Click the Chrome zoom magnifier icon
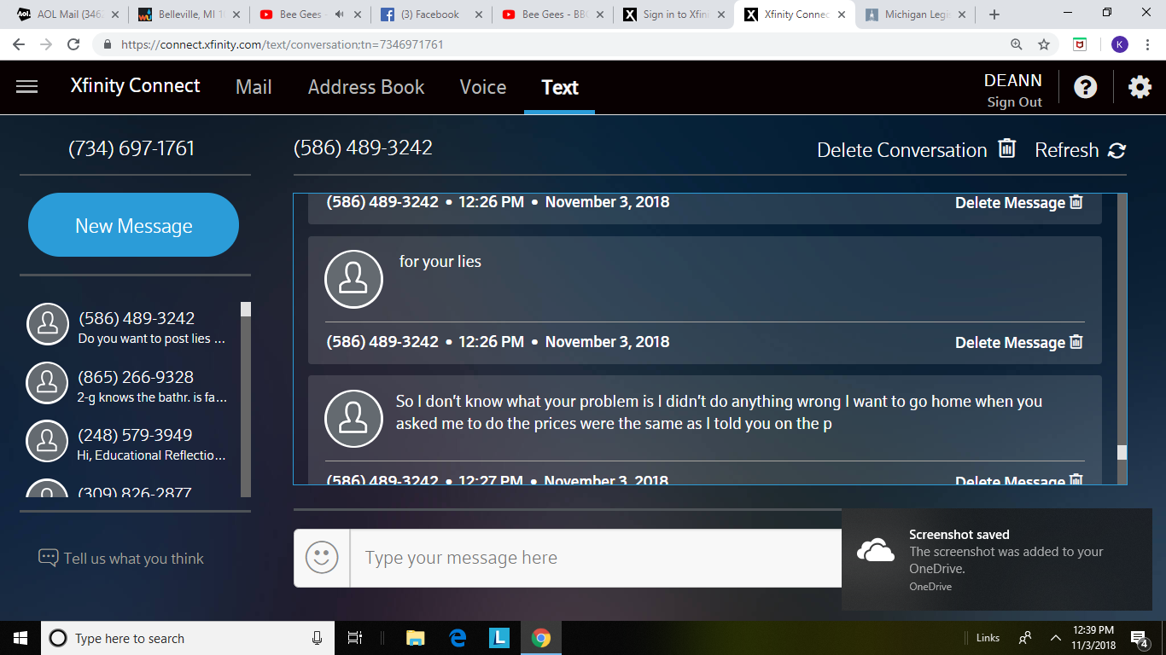This screenshot has height=655, width=1166. click(1016, 44)
